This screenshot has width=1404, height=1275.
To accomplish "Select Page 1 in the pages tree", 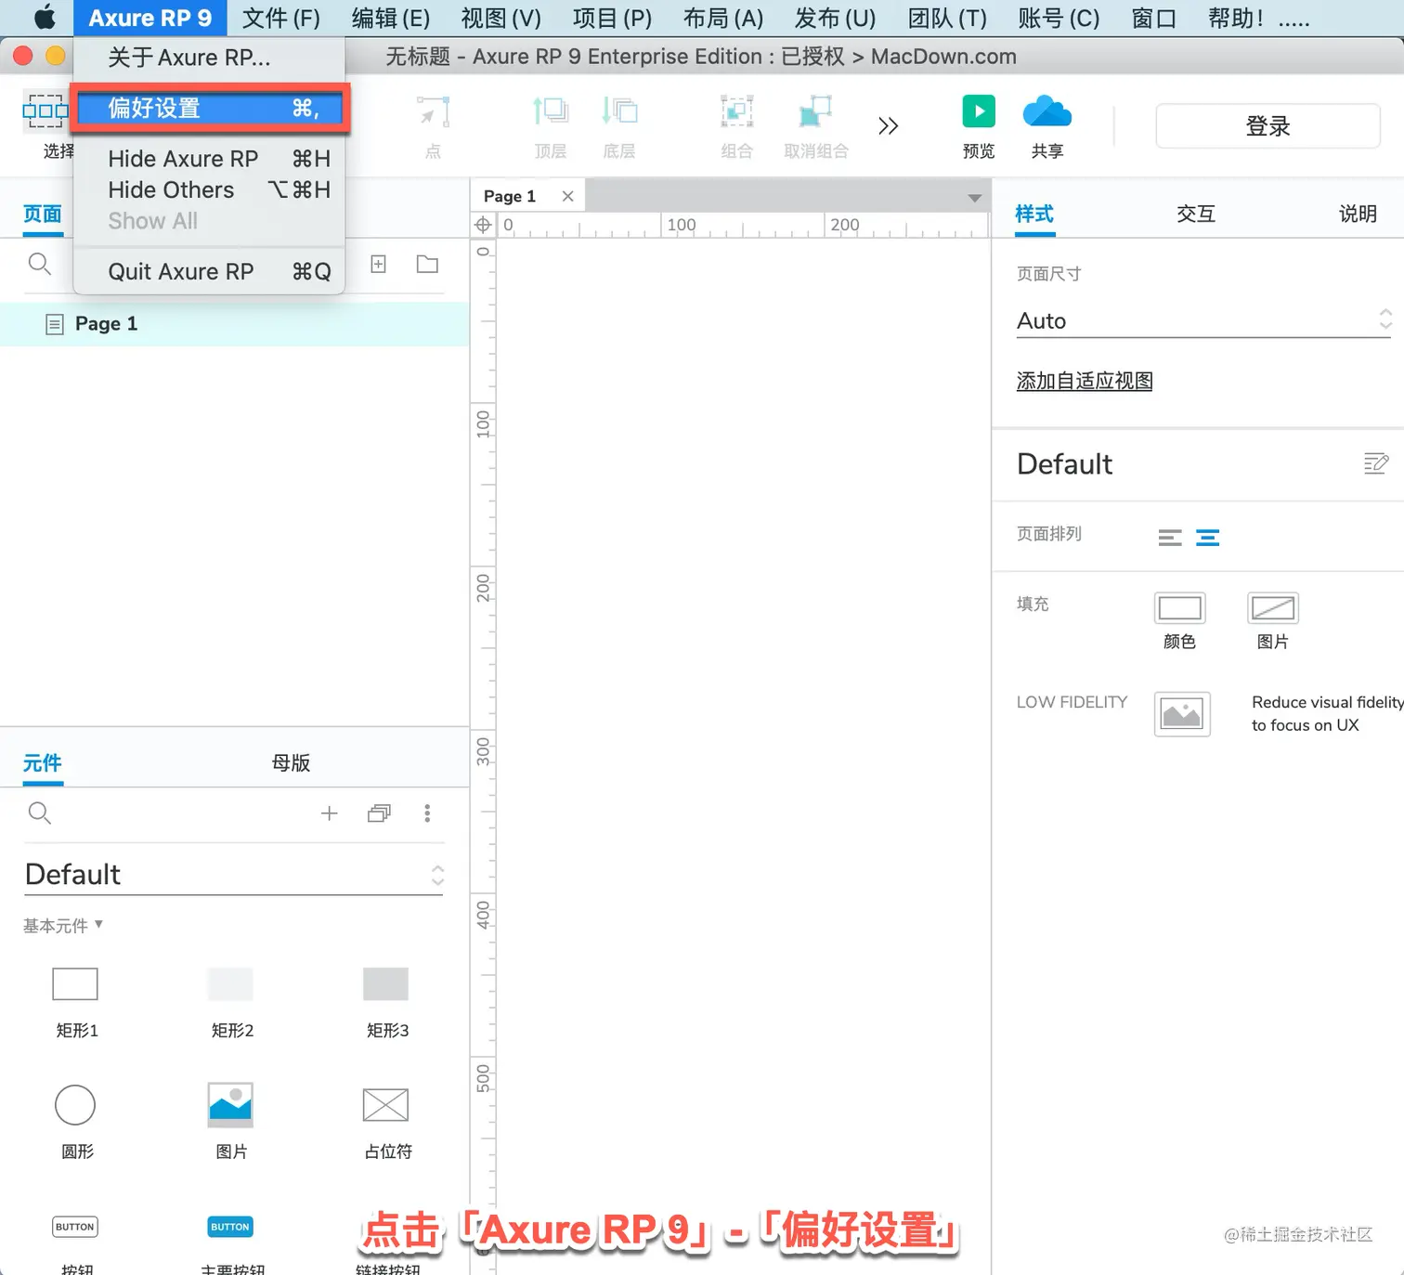I will point(234,324).
